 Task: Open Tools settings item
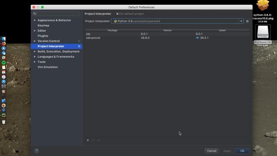[42, 62]
